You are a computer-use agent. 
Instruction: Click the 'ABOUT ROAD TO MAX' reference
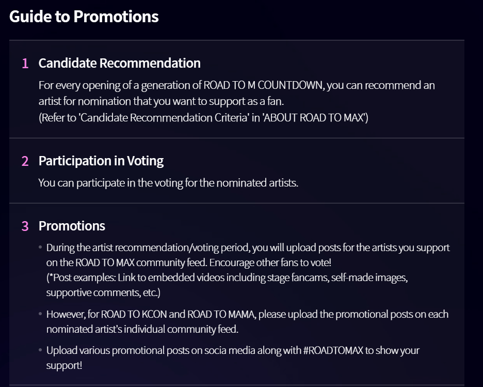click(315, 117)
